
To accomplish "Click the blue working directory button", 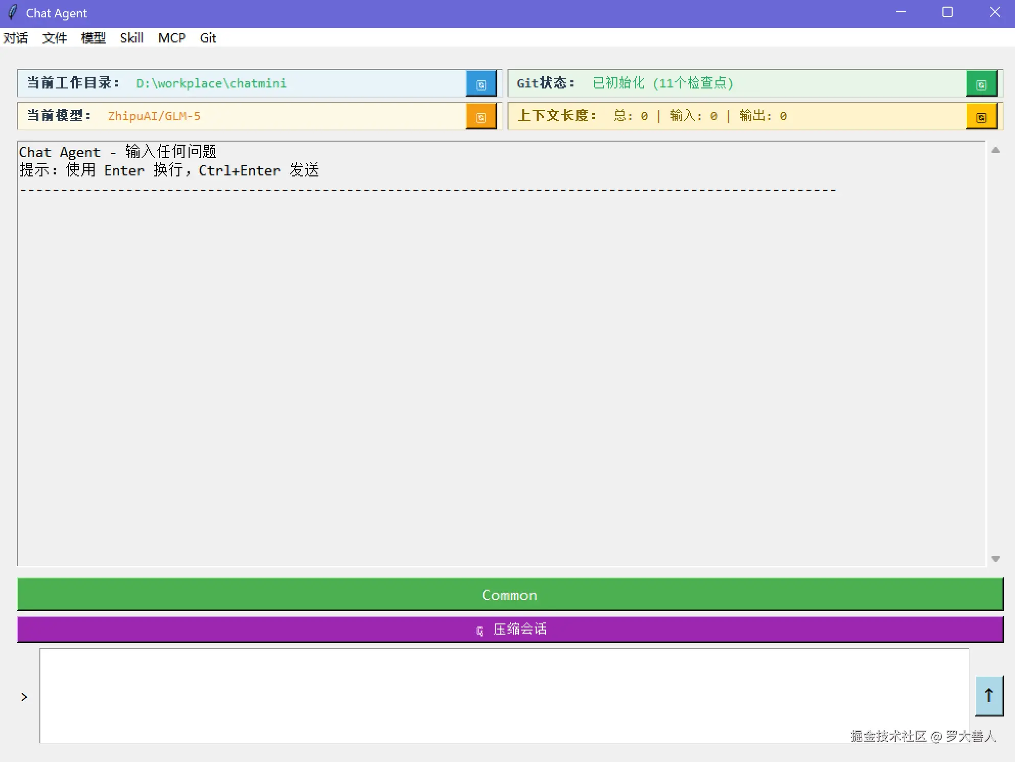I will [x=481, y=84].
